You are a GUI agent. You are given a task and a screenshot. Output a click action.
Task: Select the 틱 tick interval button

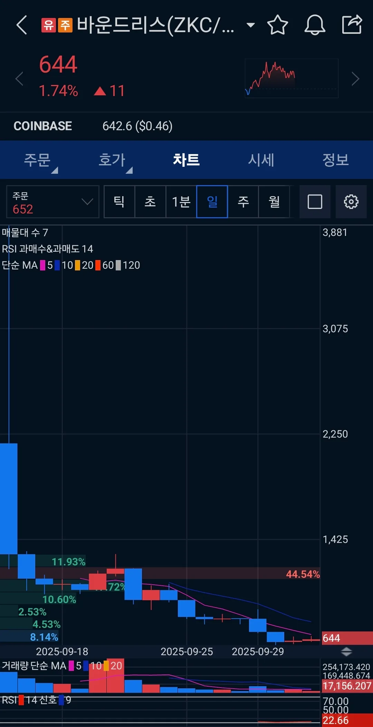click(119, 202)
